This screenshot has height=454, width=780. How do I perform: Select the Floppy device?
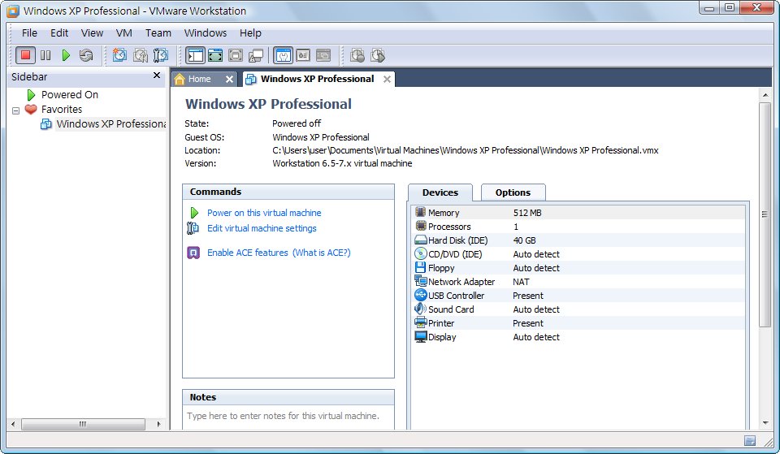[x=579, y=268]
